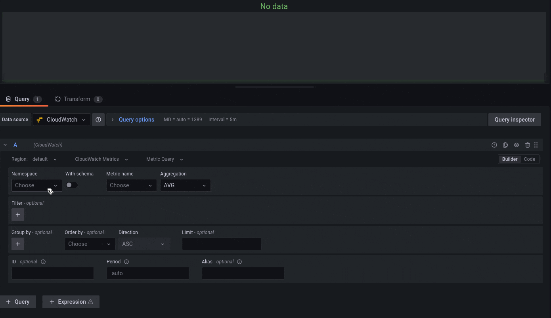Click the CloudWatch data source icon
Viewport: 551px width, 318px height.
(39, 119)
